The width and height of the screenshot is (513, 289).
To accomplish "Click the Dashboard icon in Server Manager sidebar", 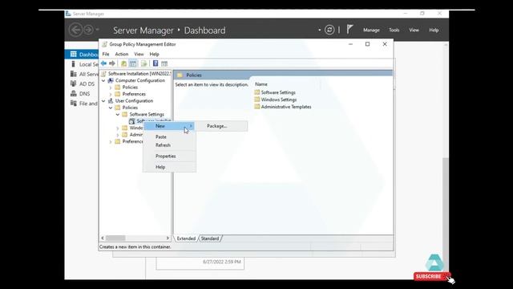I will (74, 54).
